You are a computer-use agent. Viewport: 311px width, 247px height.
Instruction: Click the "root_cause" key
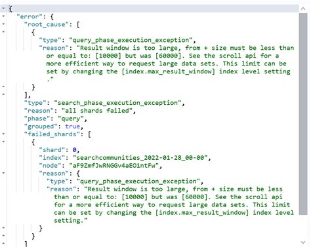pos(47,24)
